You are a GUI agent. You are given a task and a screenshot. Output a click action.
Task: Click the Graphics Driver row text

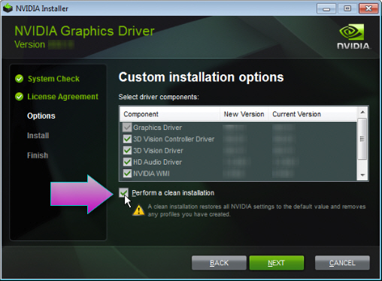(x=157, y=128)
